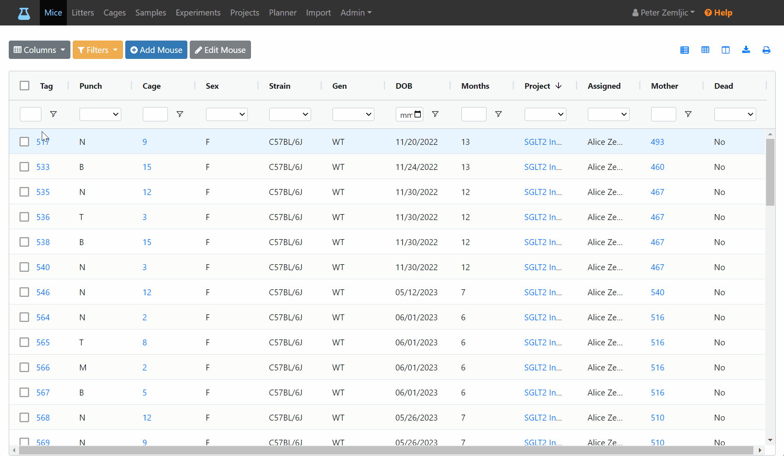Open mother 493 link
The height and width of the screenshot is (456, 784).
coord(657,142)
